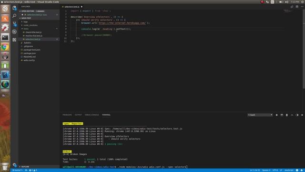The height and width of the screenshot is (172, 305).
Task: Open the shell selector dropdown in terminal
Action: coord(260,115)
